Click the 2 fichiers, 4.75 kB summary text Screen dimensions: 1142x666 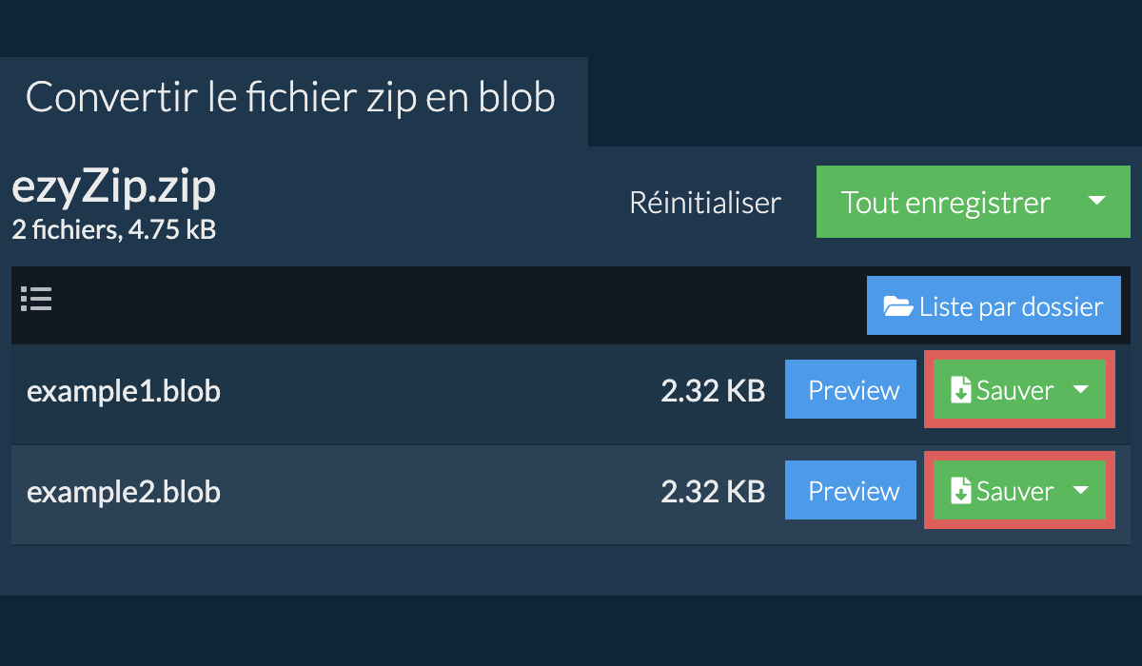(x=113, y=229)
